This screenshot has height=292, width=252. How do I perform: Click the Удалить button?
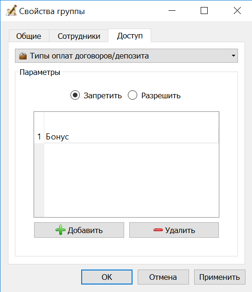coord(174,230)
